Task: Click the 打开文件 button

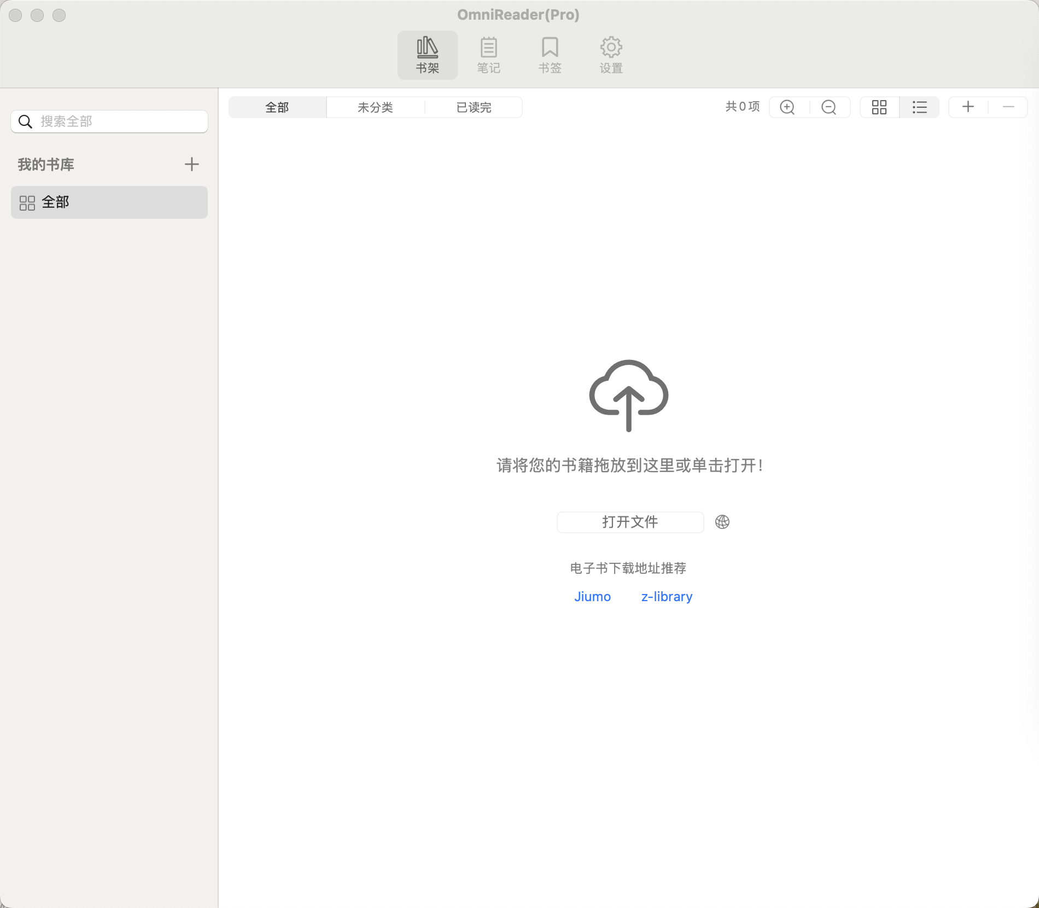Action: (630, 522)
